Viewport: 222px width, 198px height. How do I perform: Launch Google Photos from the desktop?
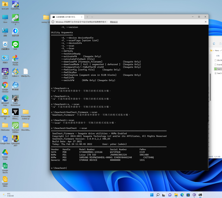tap(15, 60)
